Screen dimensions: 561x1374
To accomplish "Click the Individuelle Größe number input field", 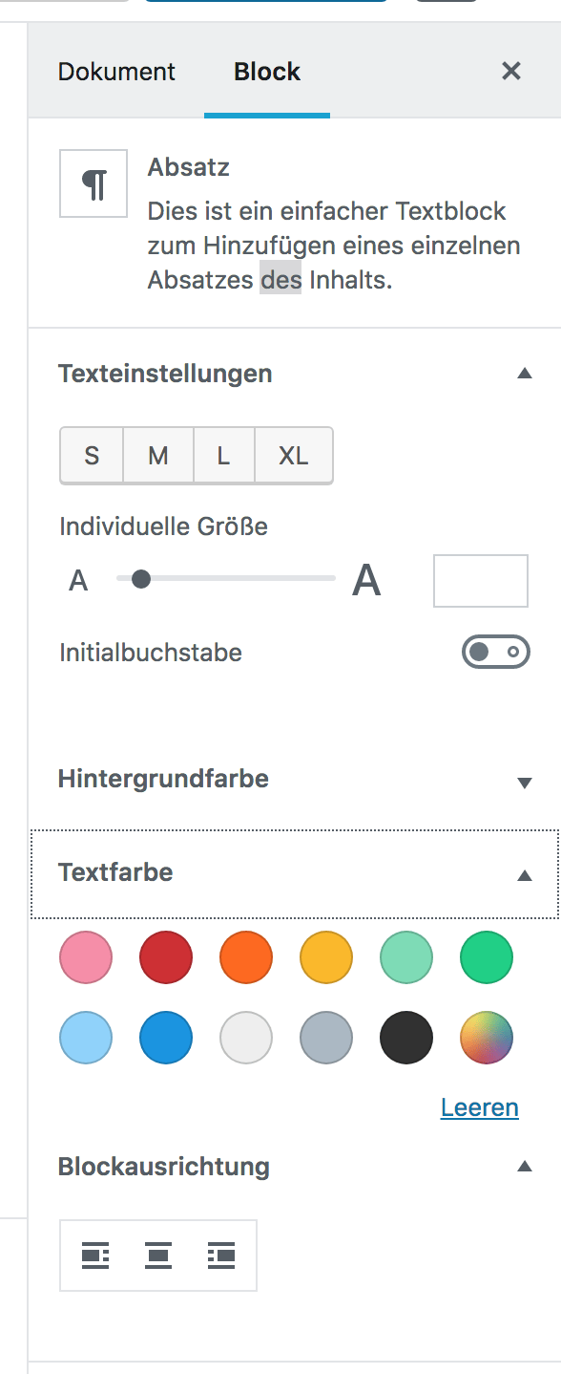I will coord(480,580).
